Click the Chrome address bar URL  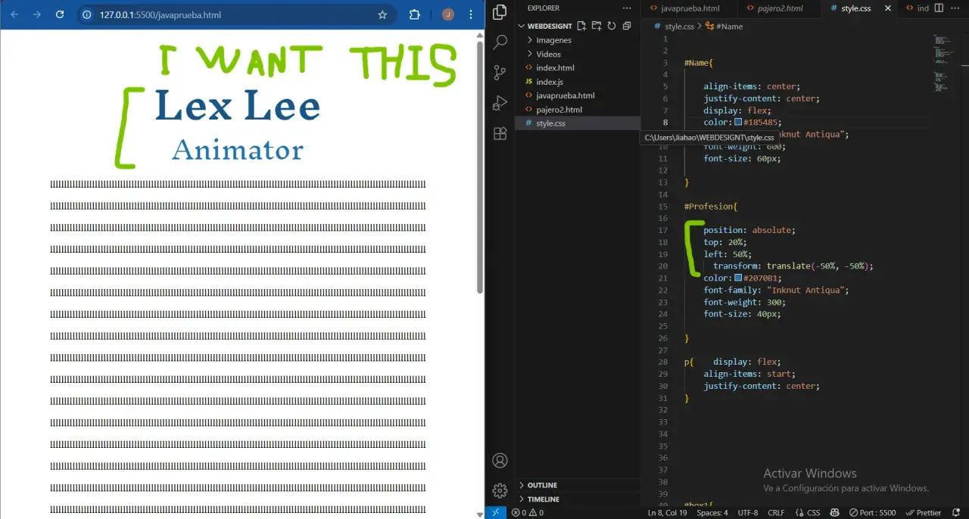click(x=160, y=14)
